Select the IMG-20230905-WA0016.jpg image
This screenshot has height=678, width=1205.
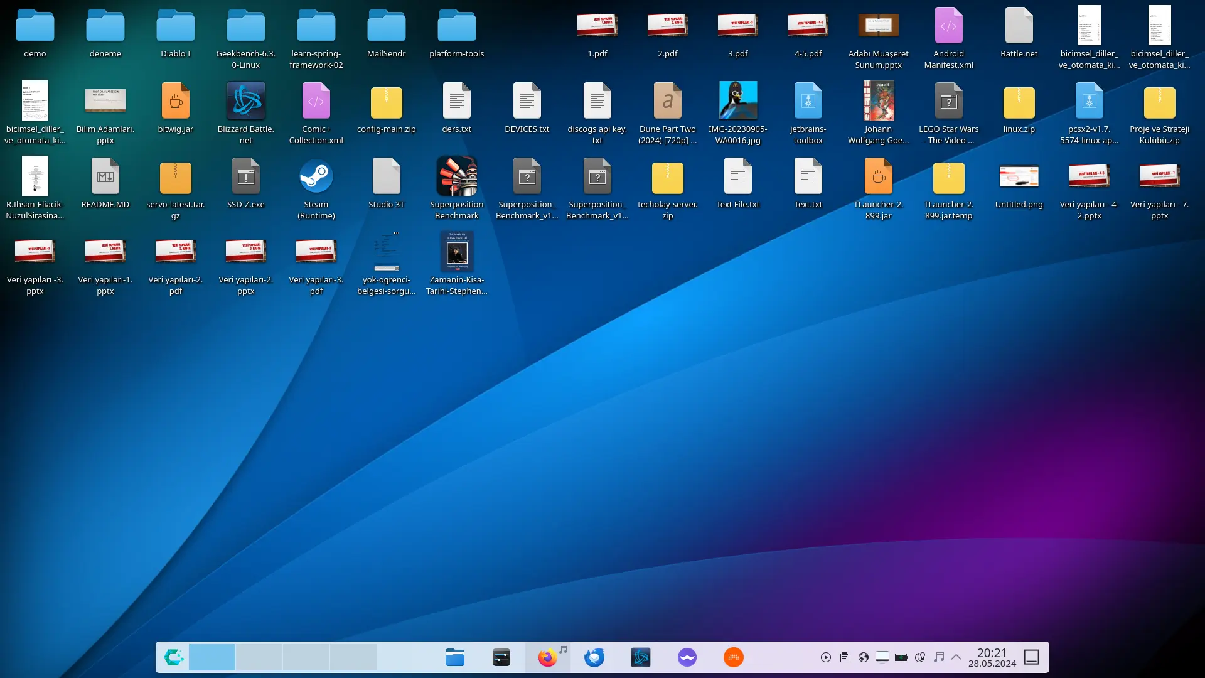tap(738, 114)
